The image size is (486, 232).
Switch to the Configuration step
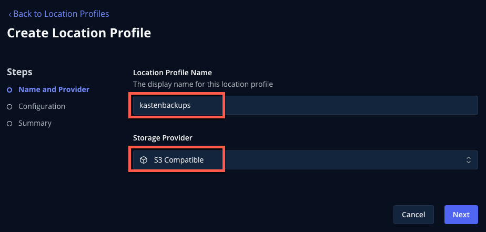(42, 106)
